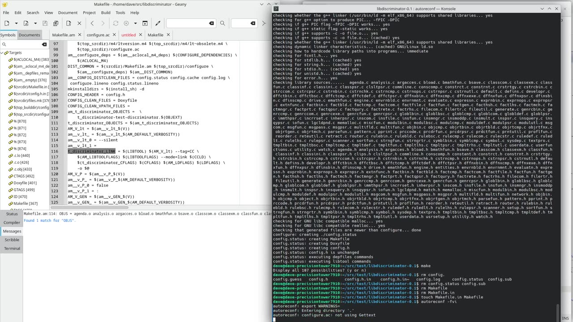Image resolution: width=573 pixels, height=322 pixels.
Task: Close the Makefile tab
Action: (168, 35)
